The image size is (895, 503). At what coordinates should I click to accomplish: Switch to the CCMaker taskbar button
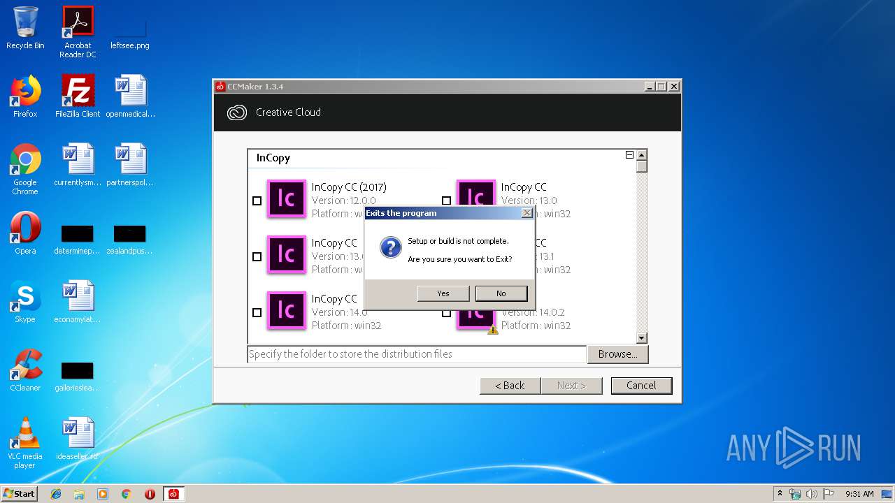click(173, 494)
